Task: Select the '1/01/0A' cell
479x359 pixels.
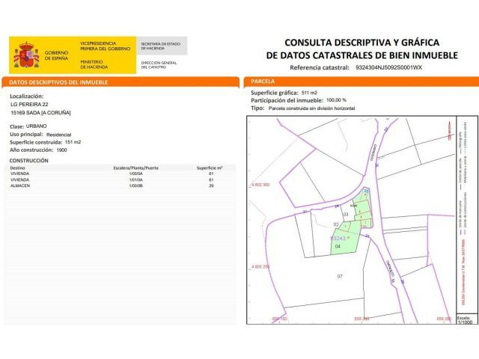Action: (x=136, y=179)
